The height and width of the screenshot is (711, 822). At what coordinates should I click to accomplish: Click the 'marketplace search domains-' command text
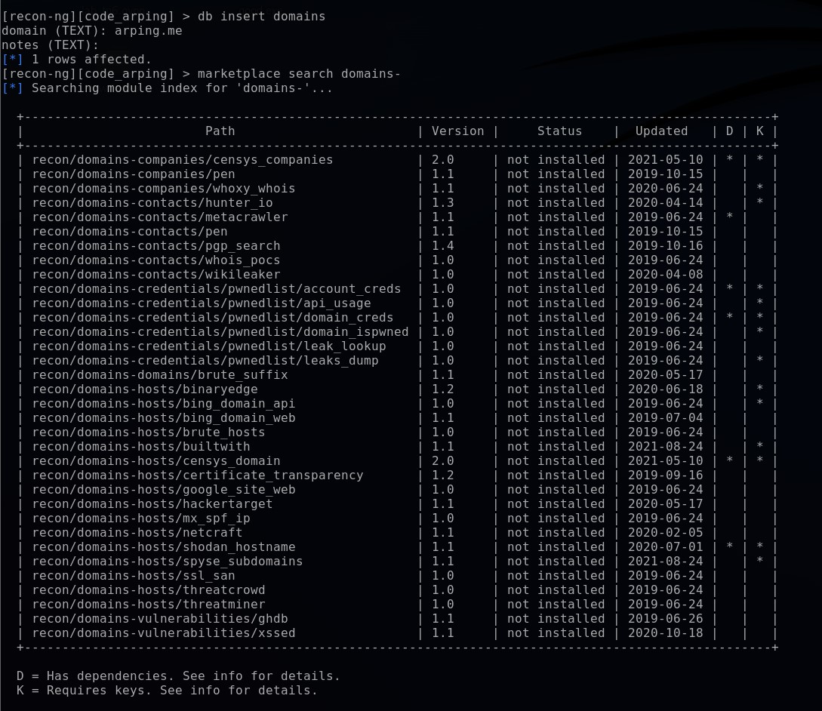tap(298, 73)
